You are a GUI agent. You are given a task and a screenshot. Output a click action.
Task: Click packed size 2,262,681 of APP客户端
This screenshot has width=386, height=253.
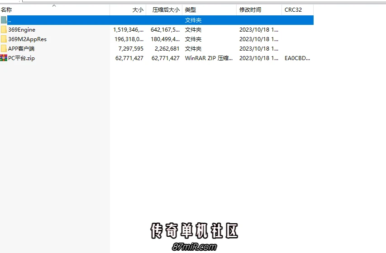coord(167,49)
